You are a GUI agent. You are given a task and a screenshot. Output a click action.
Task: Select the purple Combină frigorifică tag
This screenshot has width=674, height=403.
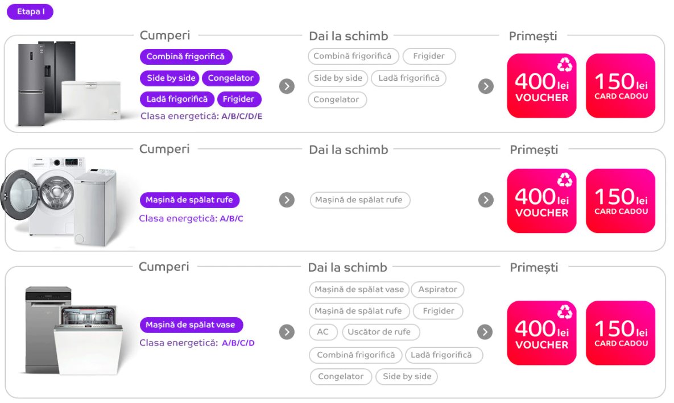tap(185, 56)
